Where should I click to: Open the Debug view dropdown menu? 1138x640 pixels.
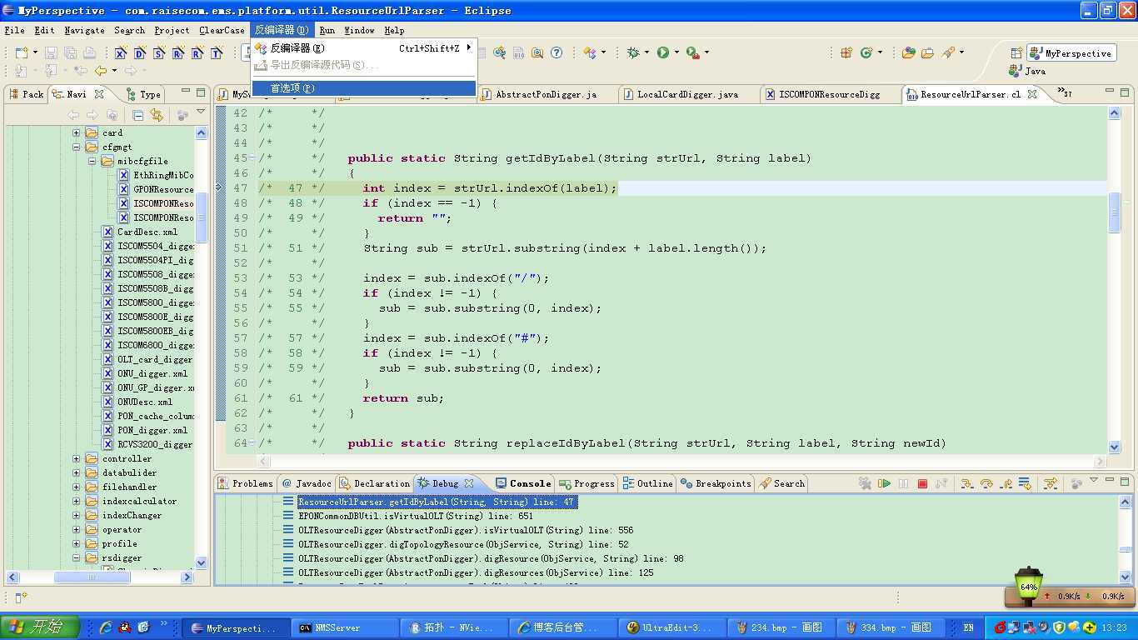[1094, 481]
